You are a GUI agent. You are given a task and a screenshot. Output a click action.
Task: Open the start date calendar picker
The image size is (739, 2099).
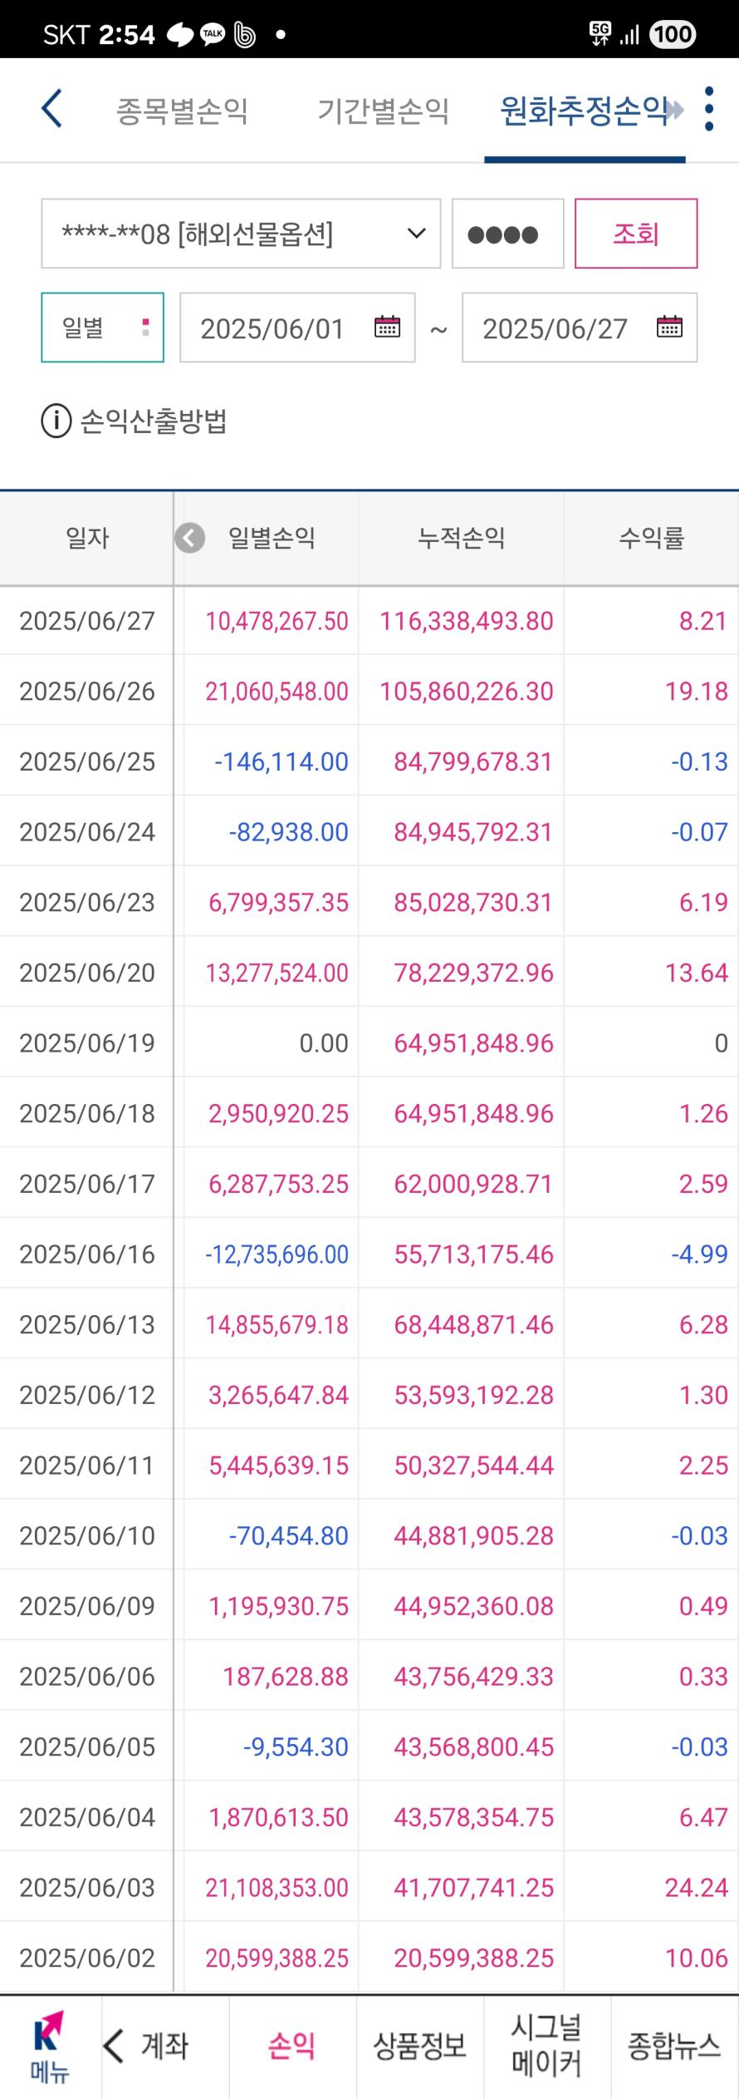click(387, 327)
